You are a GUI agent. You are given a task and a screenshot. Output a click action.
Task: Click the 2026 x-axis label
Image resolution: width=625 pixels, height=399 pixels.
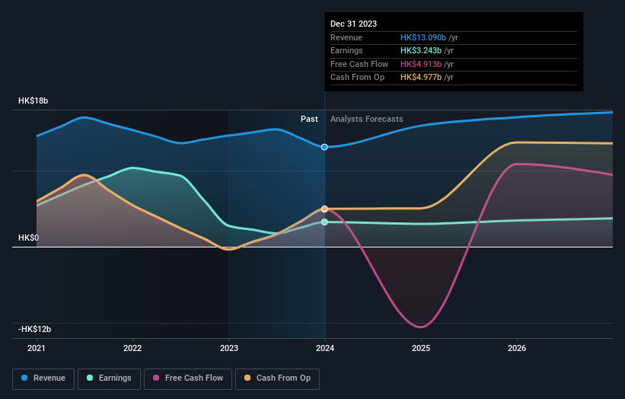coord(517,348)
